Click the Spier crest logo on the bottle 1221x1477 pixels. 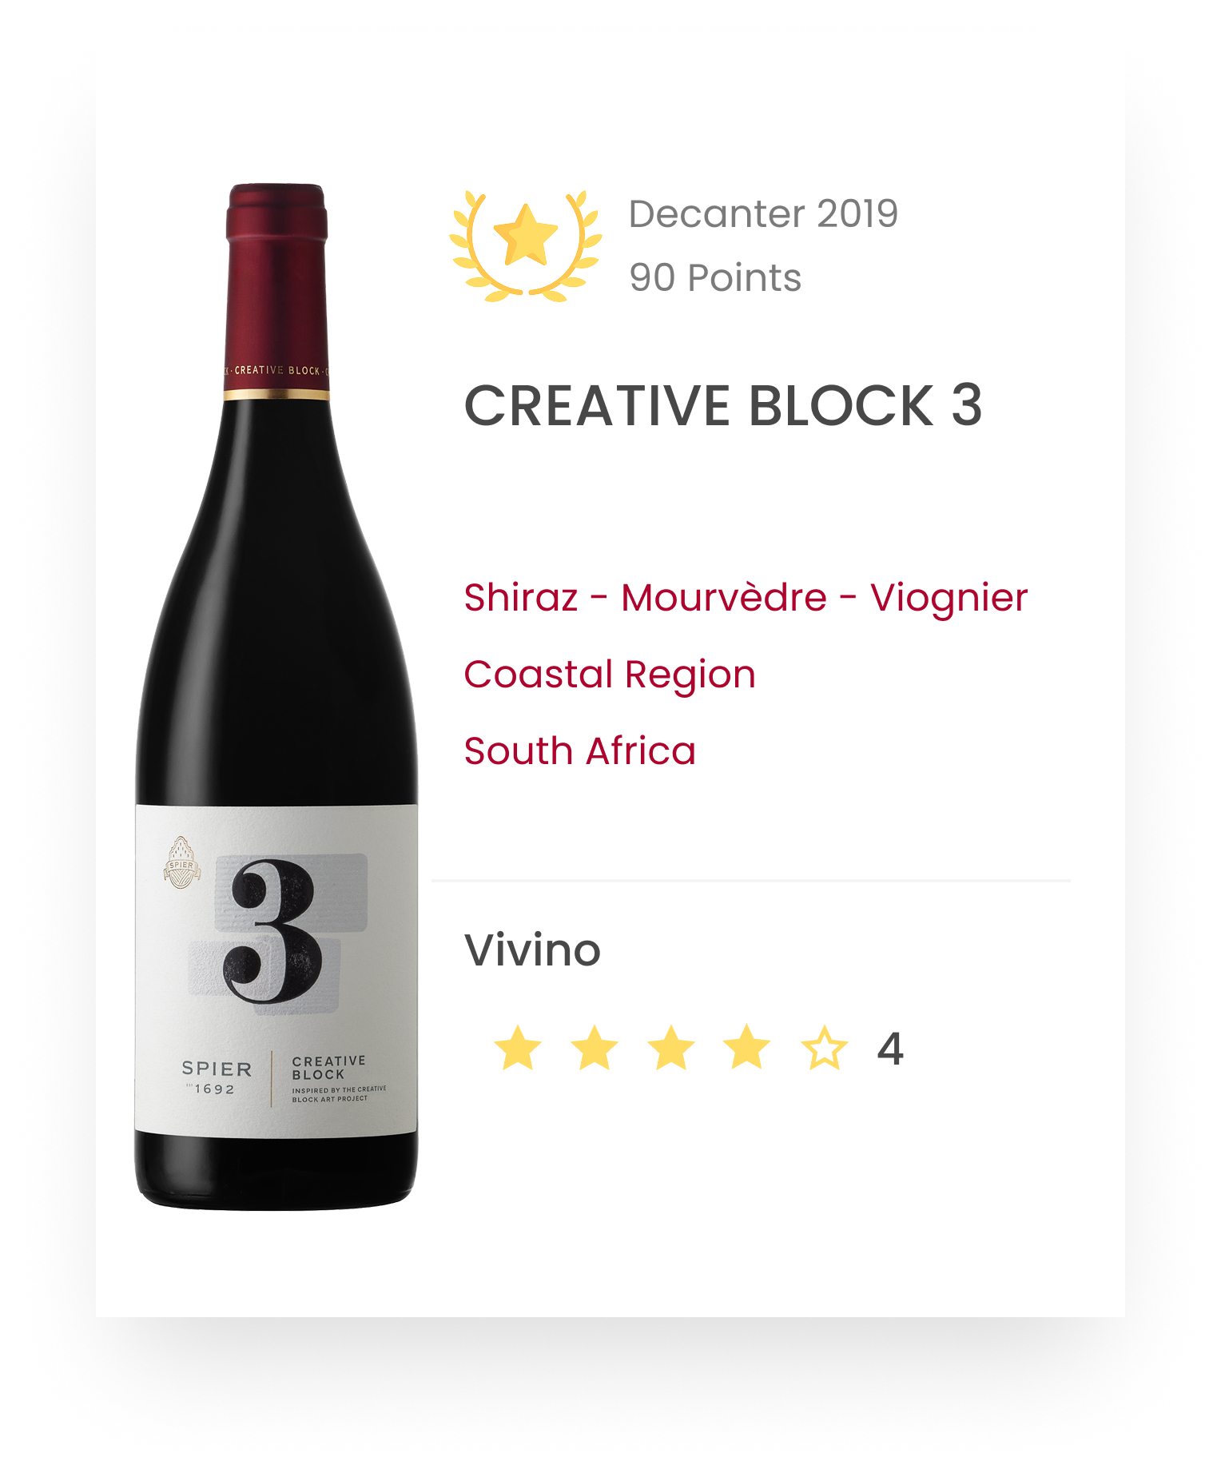(x=181, y=863)
